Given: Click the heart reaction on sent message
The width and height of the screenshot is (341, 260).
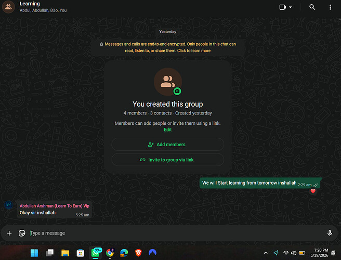Looking at the screenshot, I should (x=313, y=191).
